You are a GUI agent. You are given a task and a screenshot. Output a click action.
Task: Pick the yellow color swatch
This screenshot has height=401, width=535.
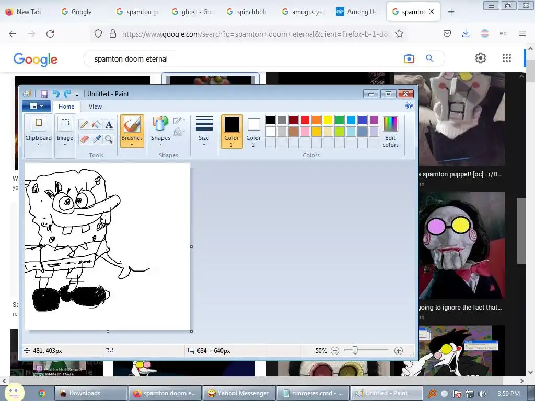coord(328,120)
